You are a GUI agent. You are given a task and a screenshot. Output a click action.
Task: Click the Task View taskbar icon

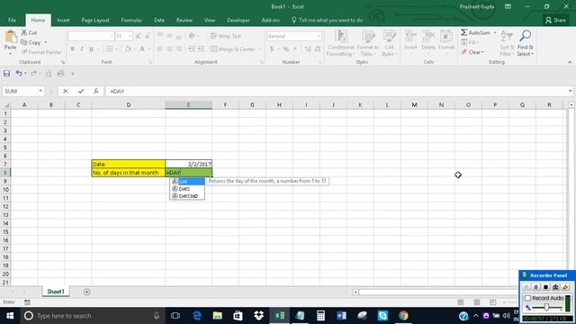[175, 316]
